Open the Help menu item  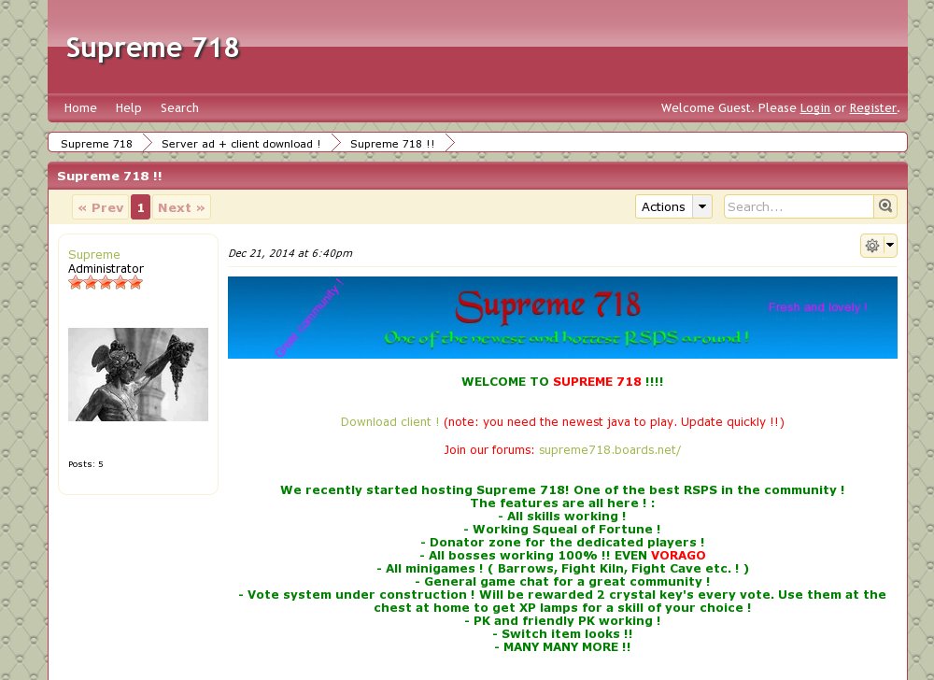point(128,107)
